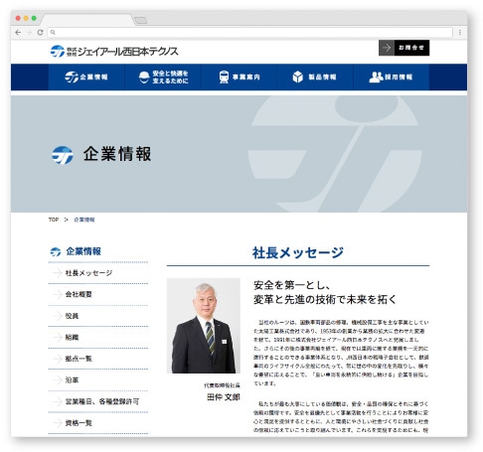Viewport: 483px width, 452px height.
Task: Click the ジェイアール西日本テクノス header logo
Action: [x=114, y=52]
